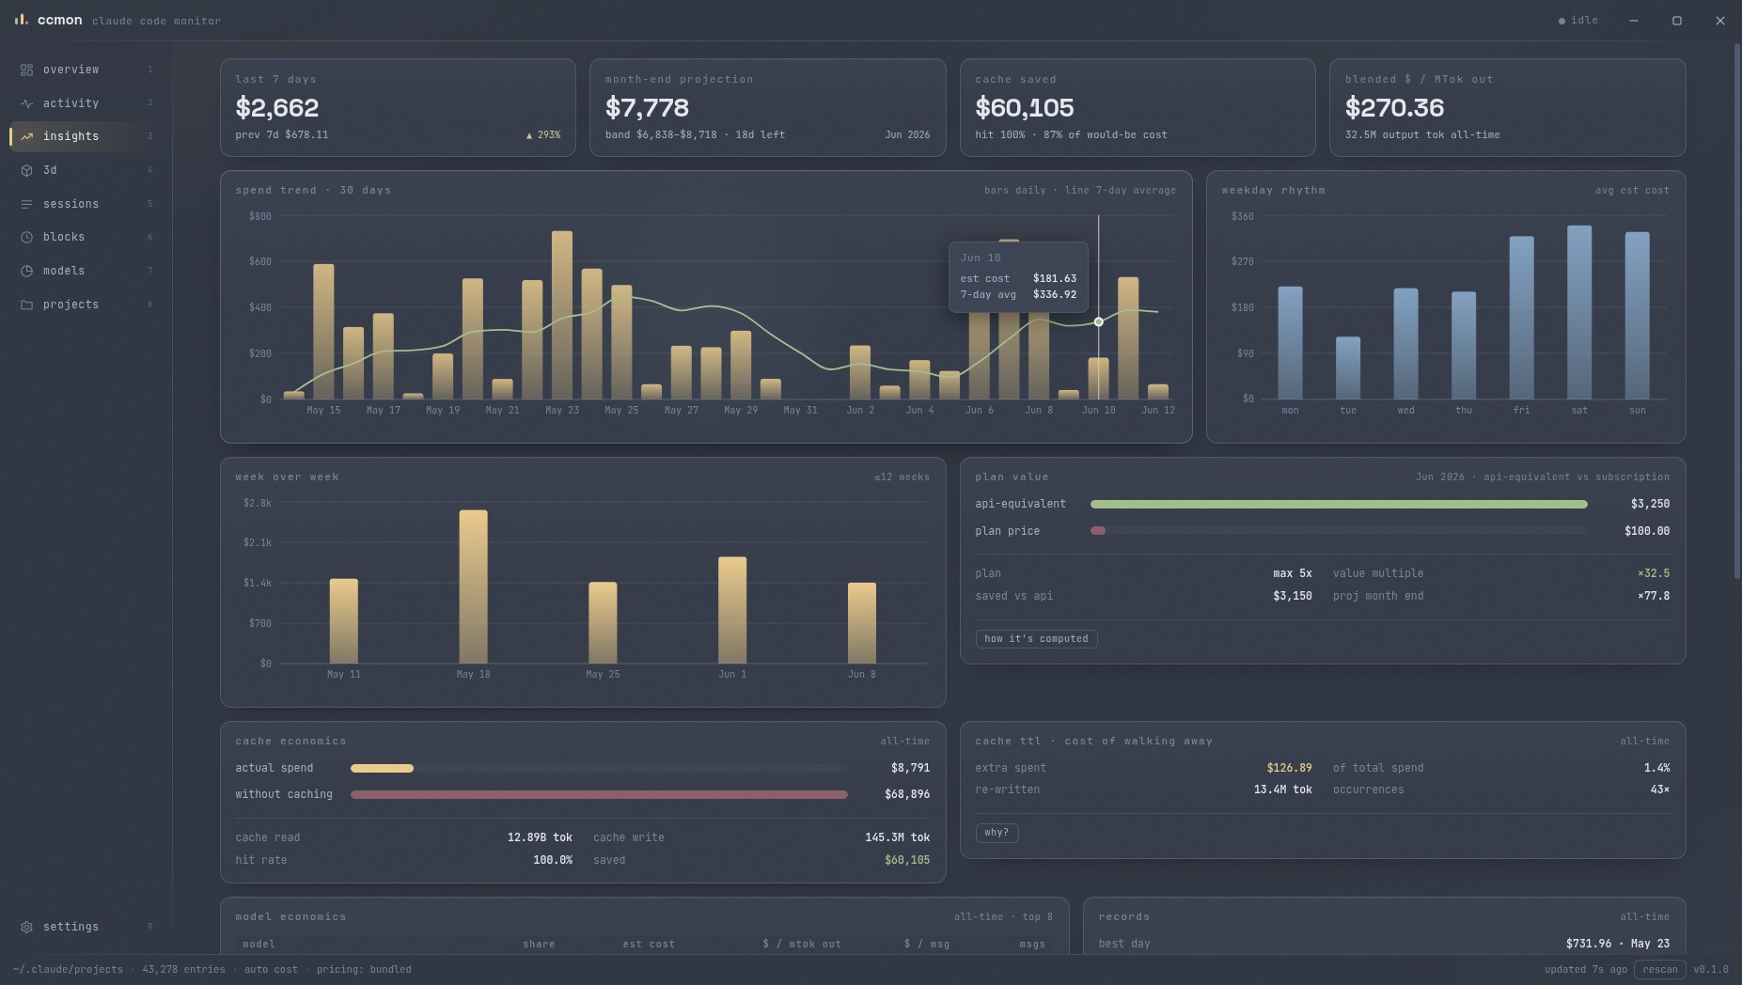
Task: Click the 'pricing: bundled' status text
Action: pos(364,970)
